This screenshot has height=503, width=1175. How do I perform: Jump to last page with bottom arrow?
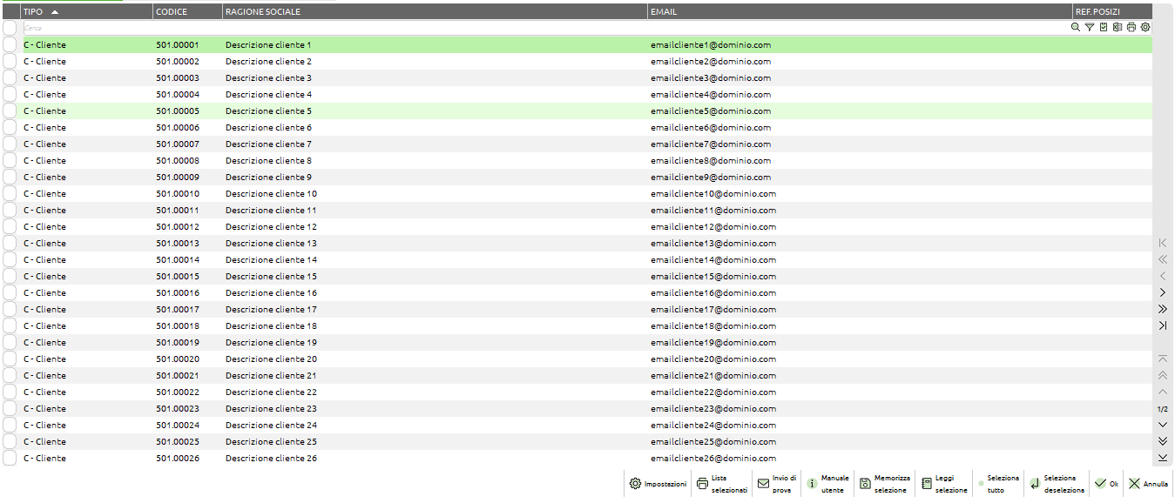[x=1162, y=458]
